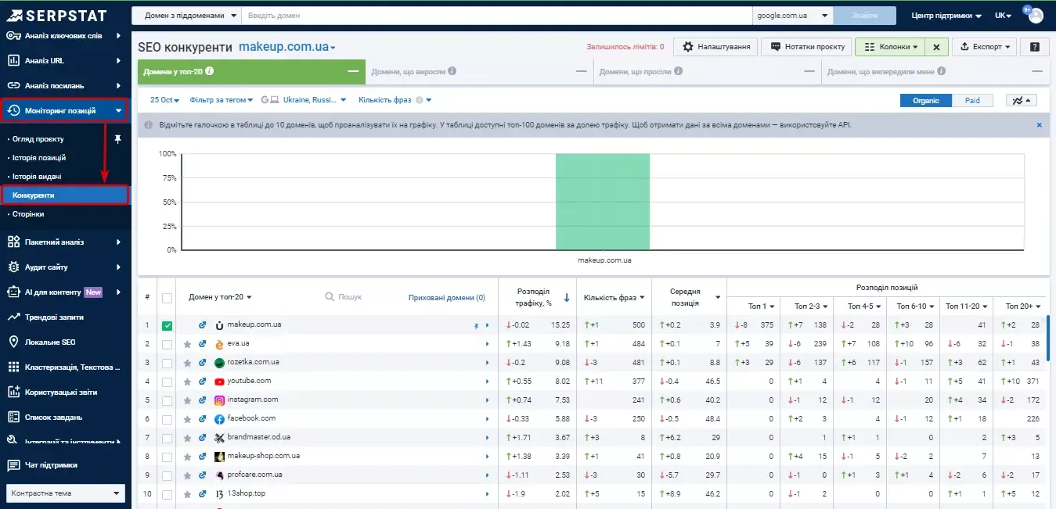
Task: Click info icon next to Домени у топ-20
Action: pos(210,71)
